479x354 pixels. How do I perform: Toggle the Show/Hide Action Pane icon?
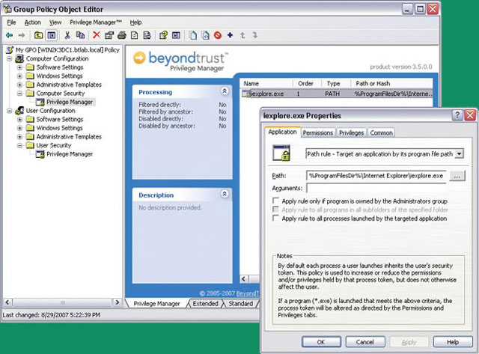click(x=177, y=35)
